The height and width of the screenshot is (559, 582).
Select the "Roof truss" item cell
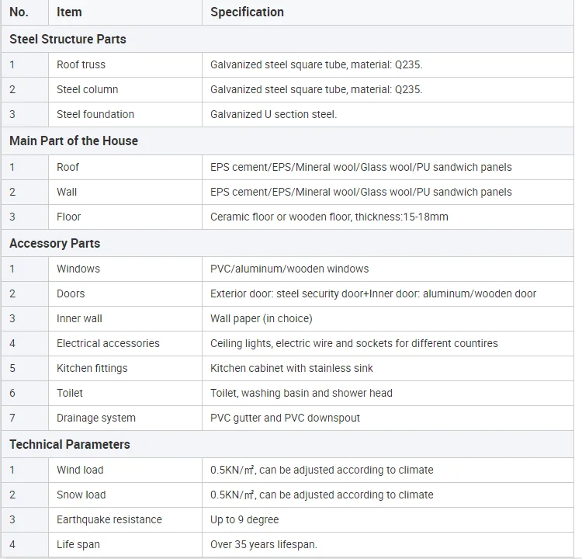pos(81,64)
